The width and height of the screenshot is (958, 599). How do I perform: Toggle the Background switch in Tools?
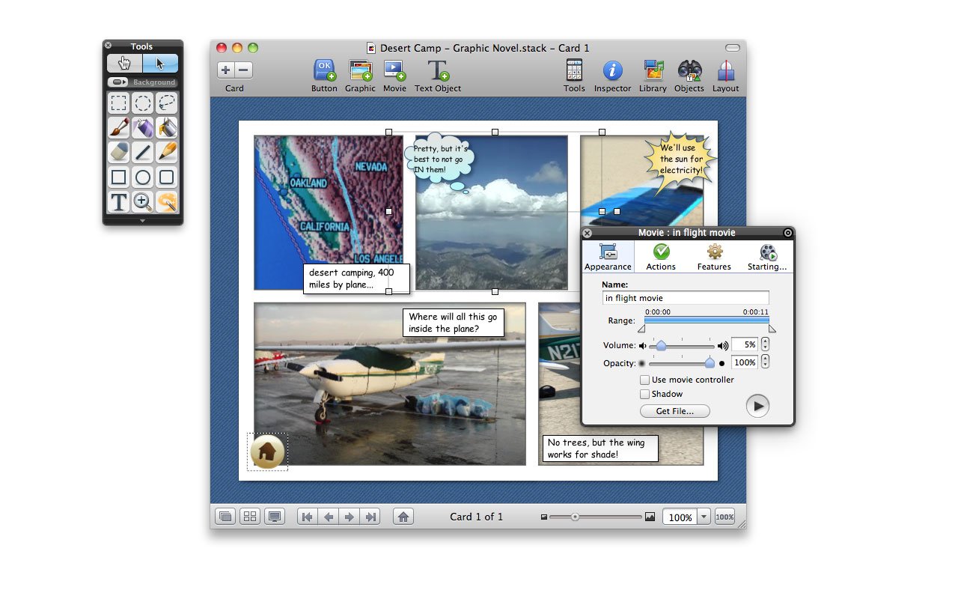(x=118, y=82)
